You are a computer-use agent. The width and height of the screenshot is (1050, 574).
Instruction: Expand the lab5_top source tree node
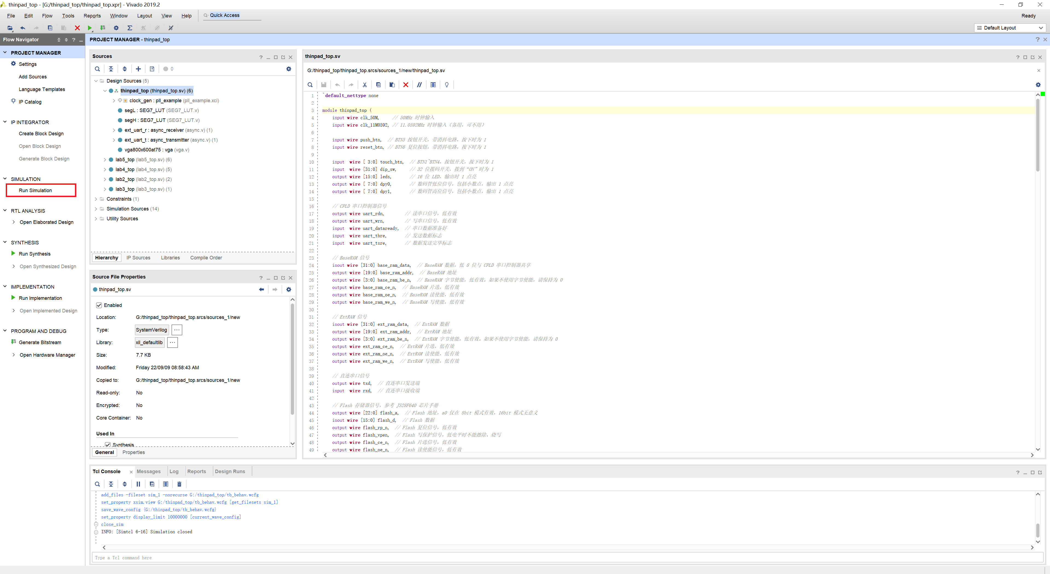pos(105,160)
